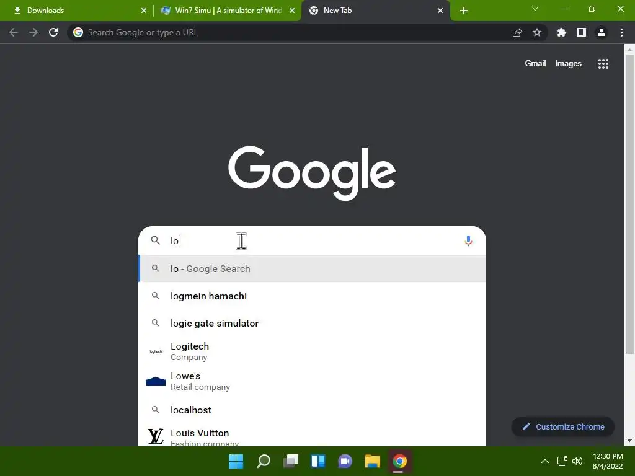Show hidden system tray icons
The image size is (635, 476).
[x=545, y=461]
